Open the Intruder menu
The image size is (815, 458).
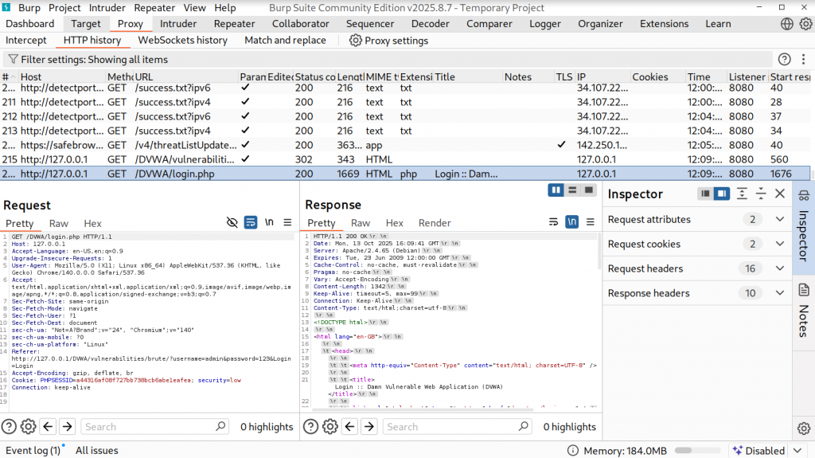point(107,8)
